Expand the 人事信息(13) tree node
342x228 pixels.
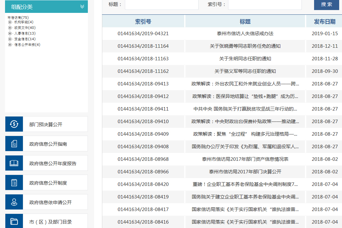10,34
